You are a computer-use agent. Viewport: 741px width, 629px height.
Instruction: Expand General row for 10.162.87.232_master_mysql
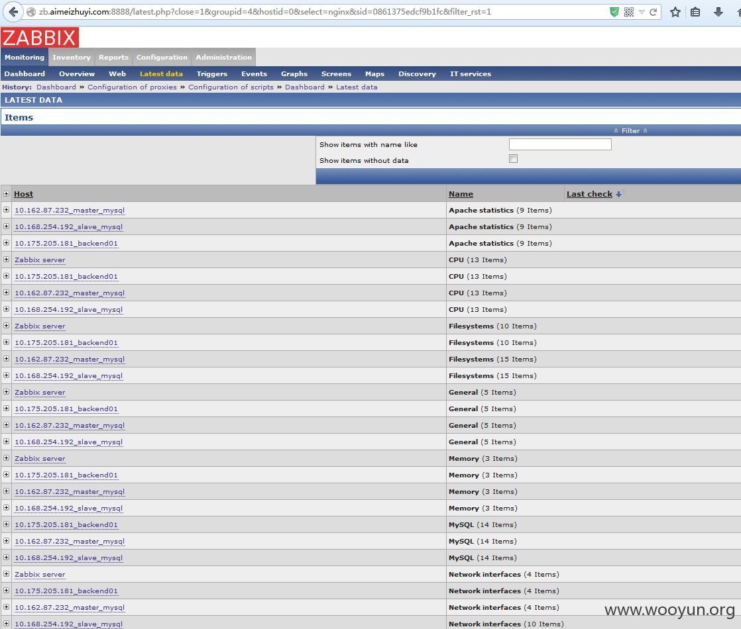(x=6, y=424)
